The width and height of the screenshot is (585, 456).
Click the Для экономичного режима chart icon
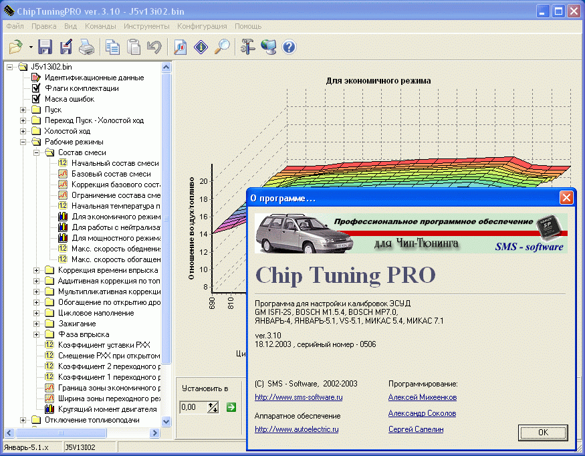click(x=63, y=217)
